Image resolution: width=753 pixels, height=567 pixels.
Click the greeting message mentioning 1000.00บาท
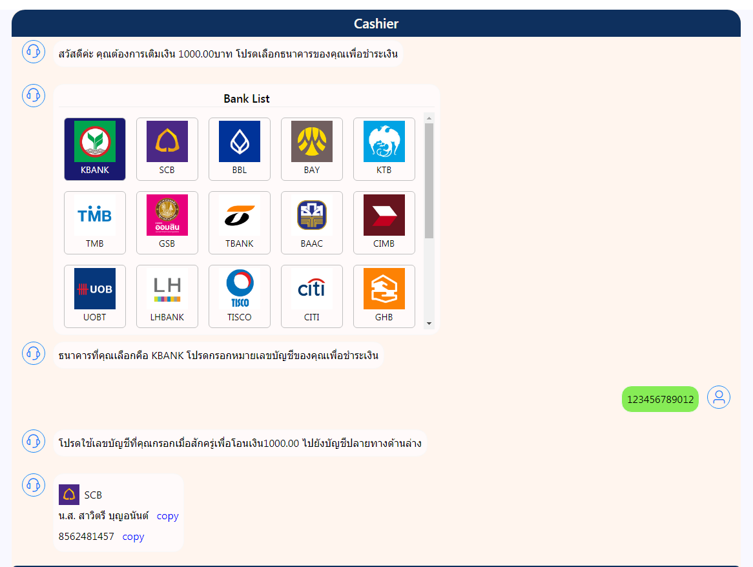pyautogui.click(x=228, y=54)
